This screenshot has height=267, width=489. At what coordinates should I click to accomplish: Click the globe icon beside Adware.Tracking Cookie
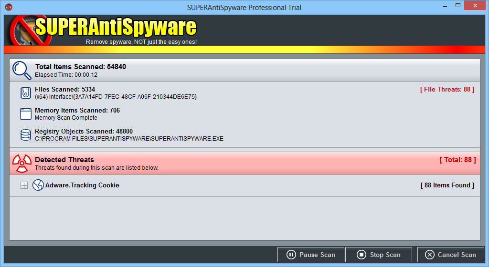(38, 185)
